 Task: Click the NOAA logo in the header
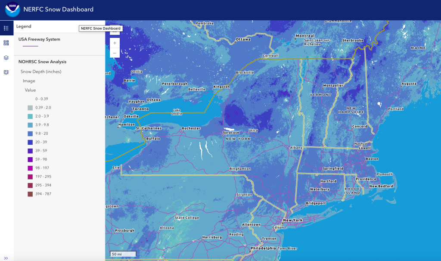point(12,9)
